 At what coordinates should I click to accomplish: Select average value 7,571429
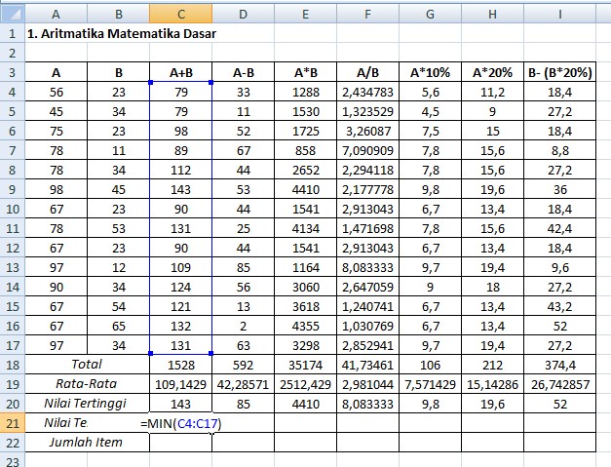pyautogui.click(x=430, y=384)
